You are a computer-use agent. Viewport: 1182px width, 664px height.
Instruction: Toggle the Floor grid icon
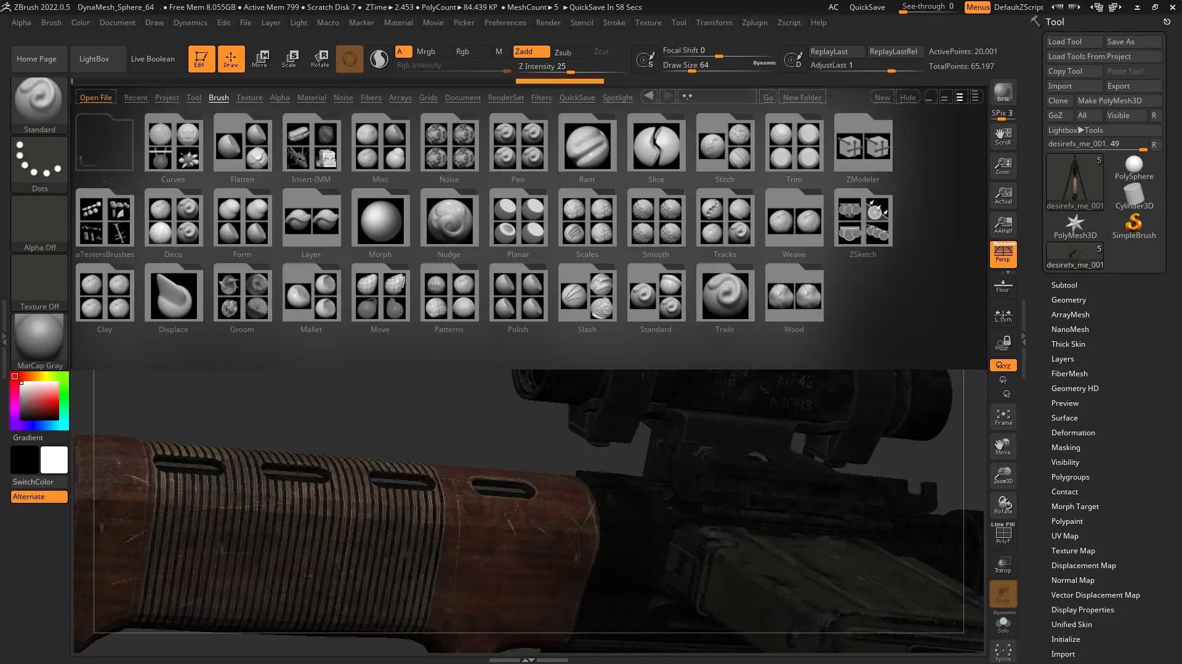(1003, 286)
